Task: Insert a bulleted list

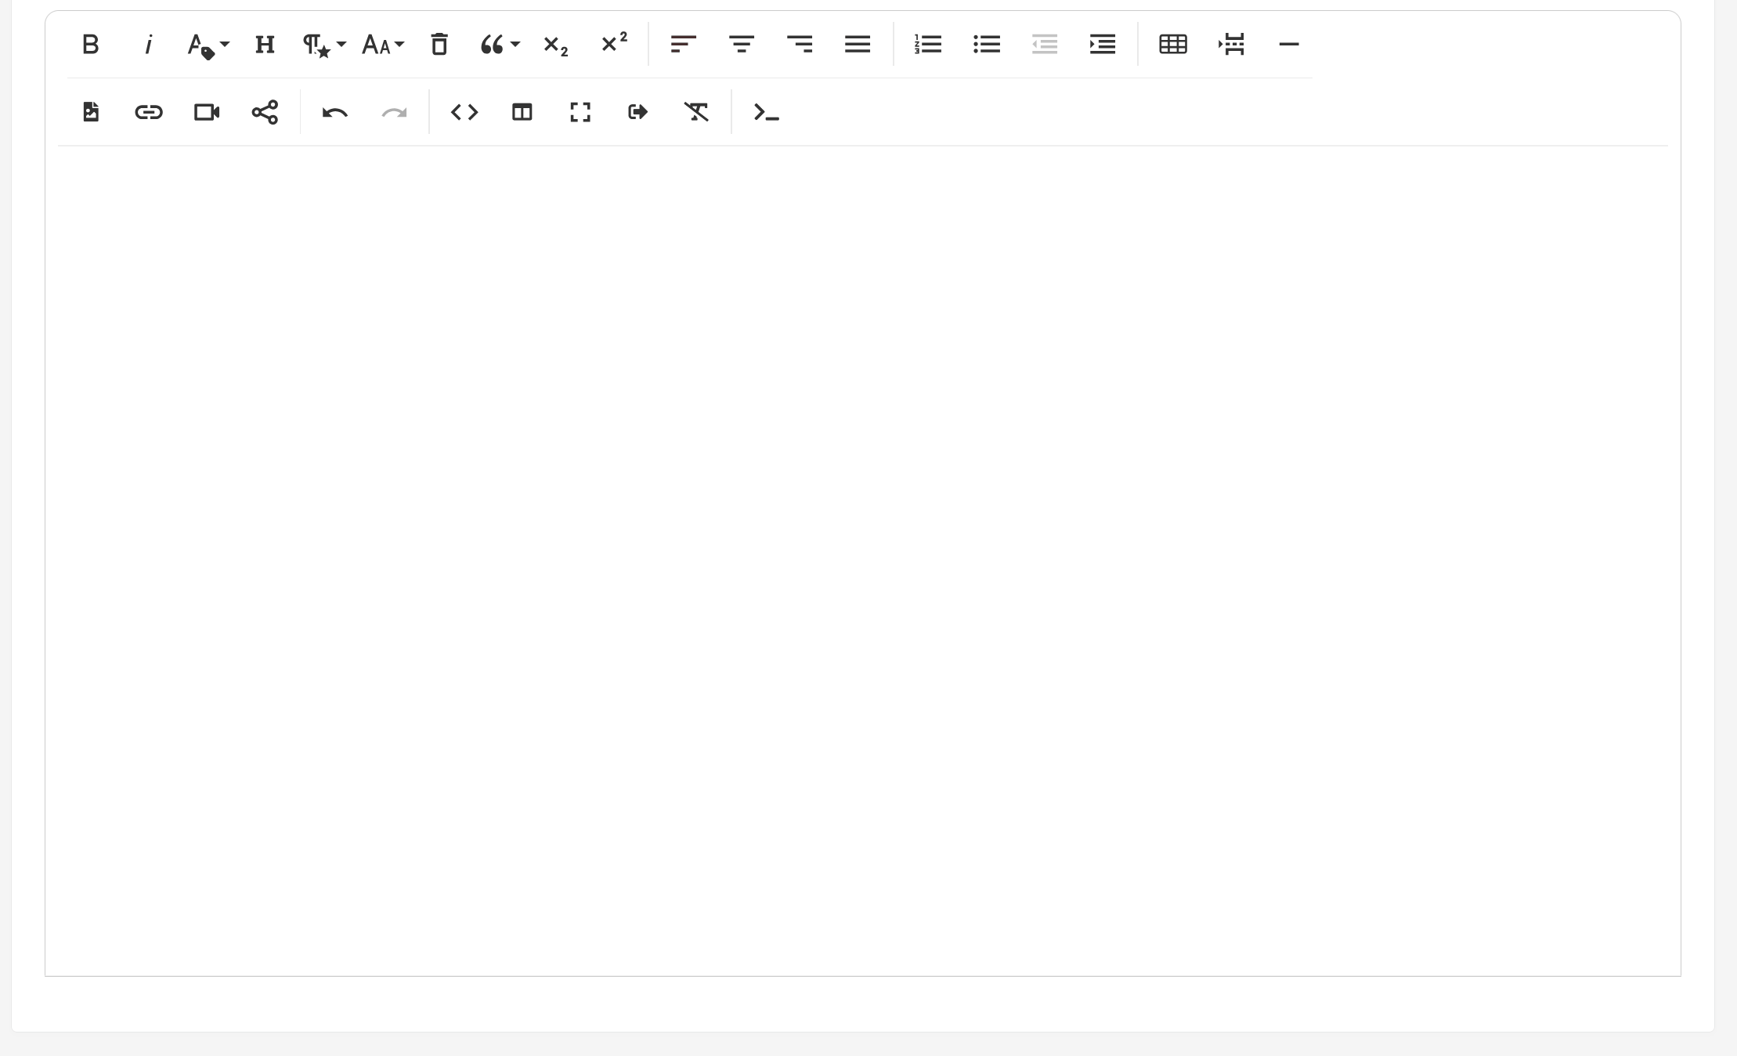Action: [x=986, y=45]
